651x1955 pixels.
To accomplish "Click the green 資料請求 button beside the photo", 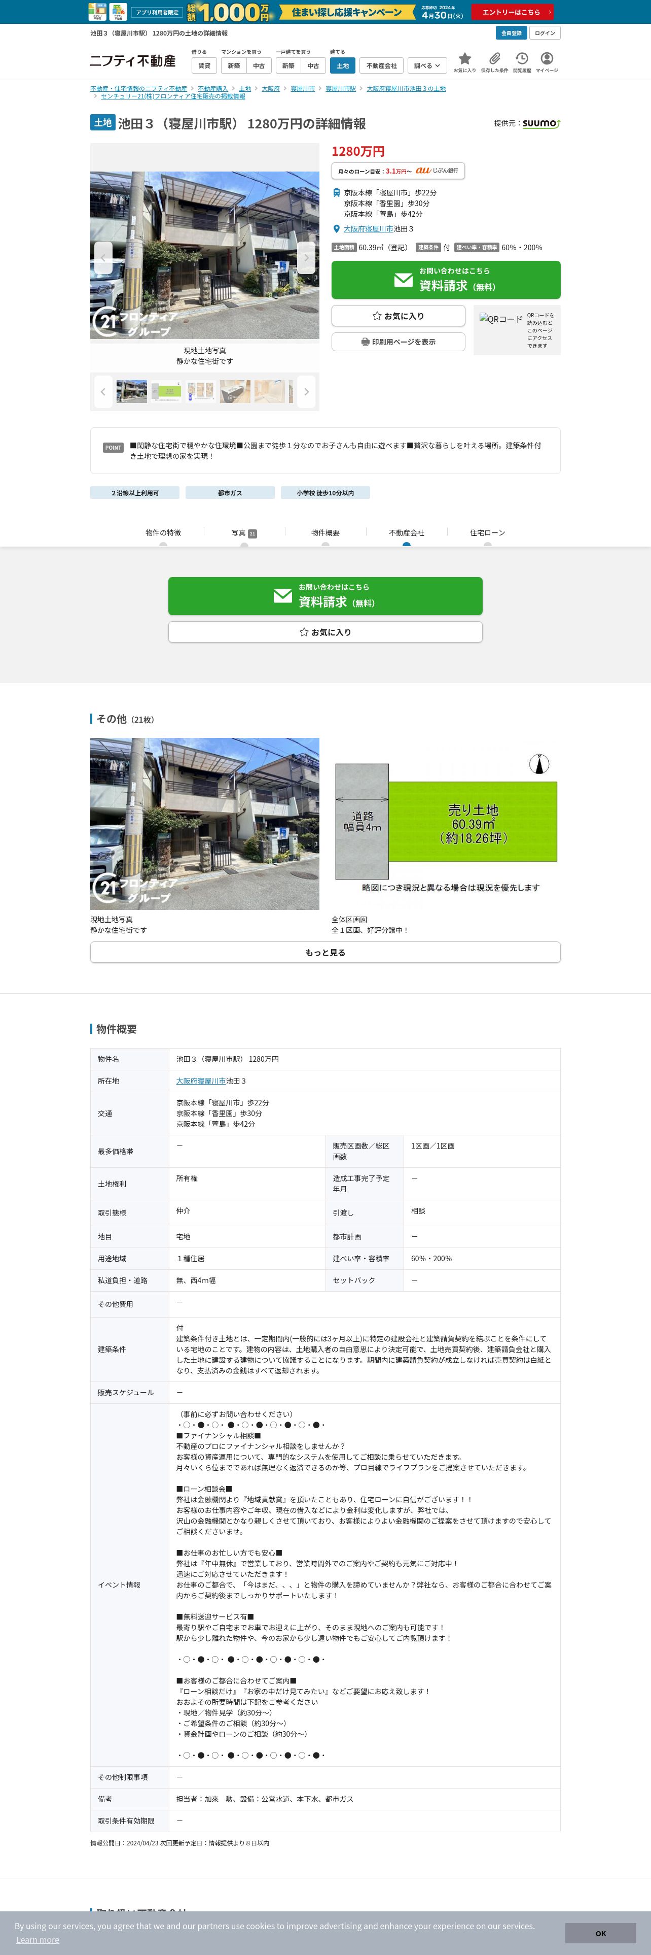I will [446, 280].
